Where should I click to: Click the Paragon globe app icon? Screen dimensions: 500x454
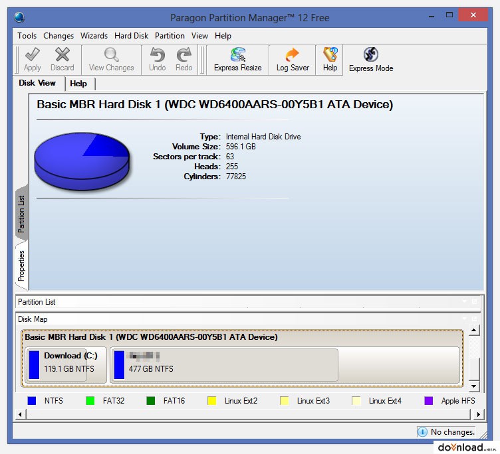pos(19,17)
